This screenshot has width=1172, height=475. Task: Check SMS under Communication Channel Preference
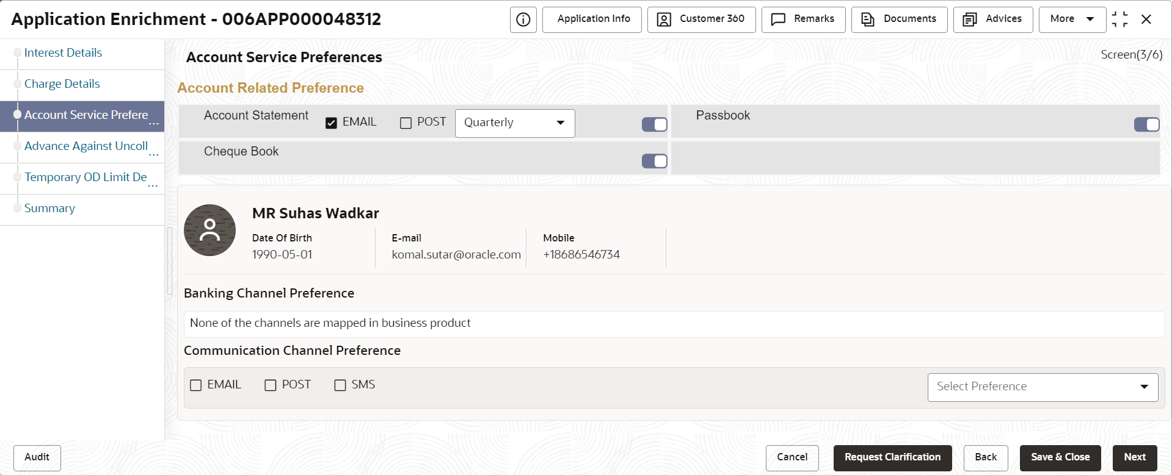coord(340,385)
